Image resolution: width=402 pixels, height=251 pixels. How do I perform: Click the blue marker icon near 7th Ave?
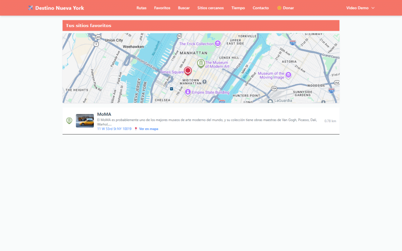[x=172, y=88]
